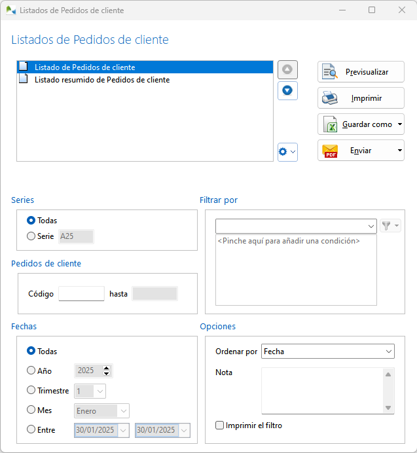Screen dimensions: 417x453
Task: Enable the Imprimir el filtro checkbox
Action: pyautogui.click(x=220, y=426)
